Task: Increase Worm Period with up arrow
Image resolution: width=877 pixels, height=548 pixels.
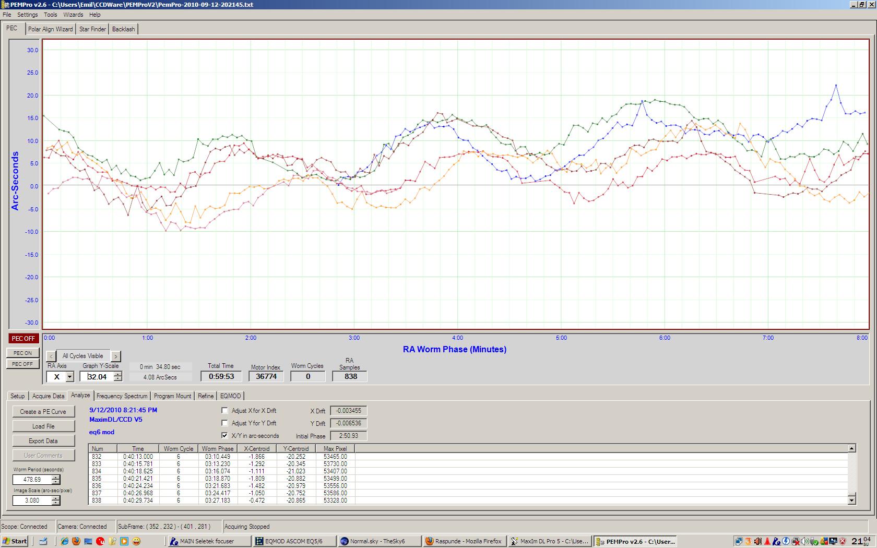Action: 56,477
